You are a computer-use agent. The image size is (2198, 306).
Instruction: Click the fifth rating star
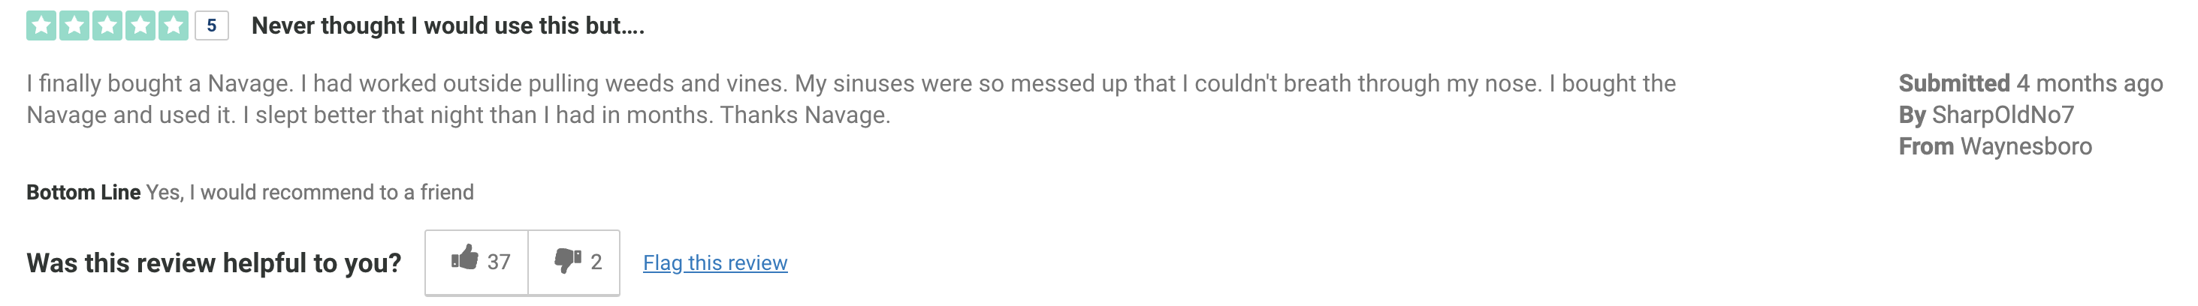pos(174,25)
